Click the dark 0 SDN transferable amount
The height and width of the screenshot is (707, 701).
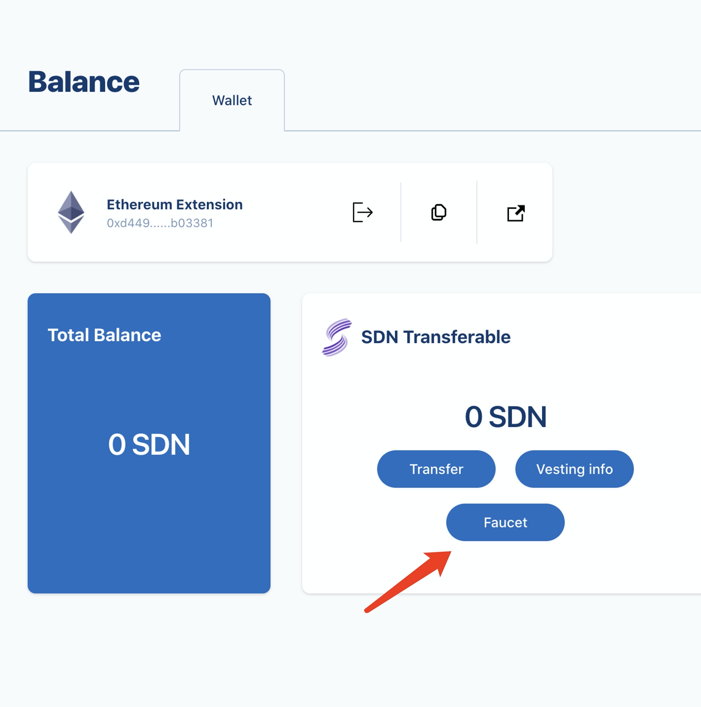coord(506,417)
